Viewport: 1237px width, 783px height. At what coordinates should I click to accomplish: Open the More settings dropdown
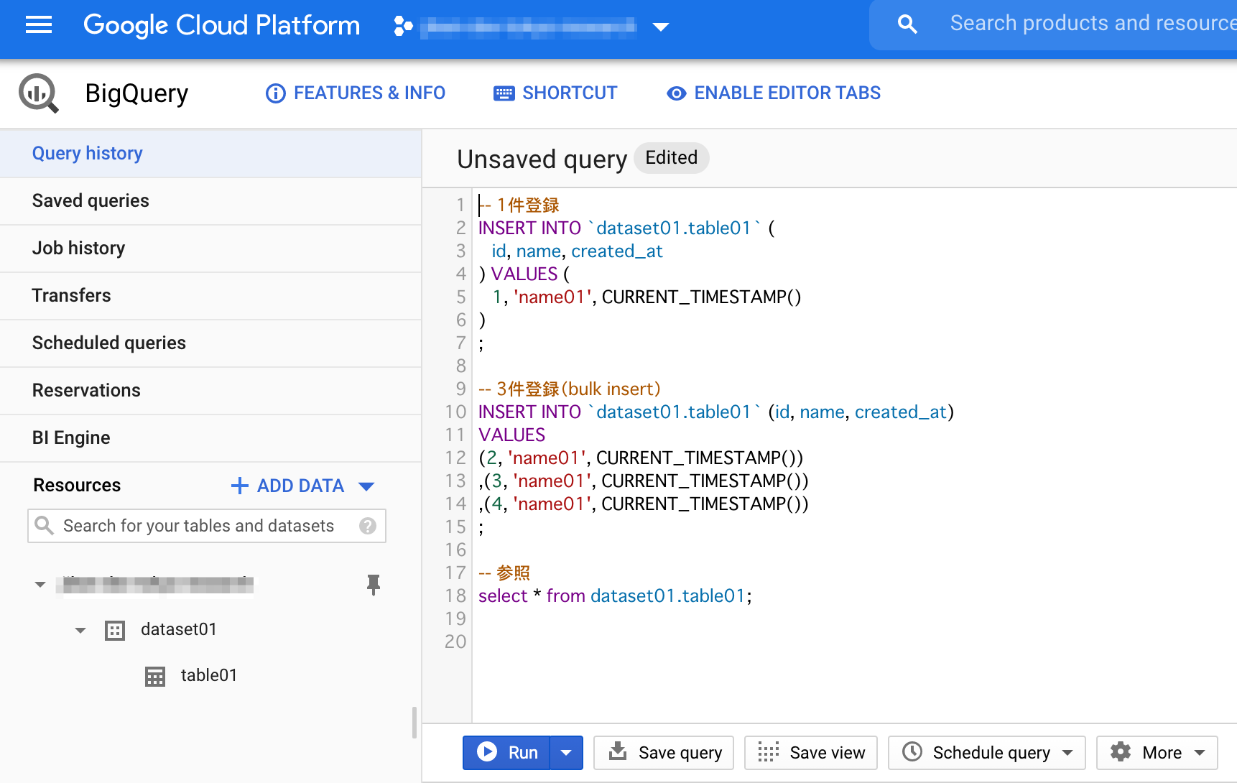coord(1157,753)
